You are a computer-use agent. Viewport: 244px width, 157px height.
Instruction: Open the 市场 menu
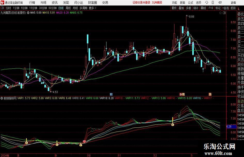(43, 3)
